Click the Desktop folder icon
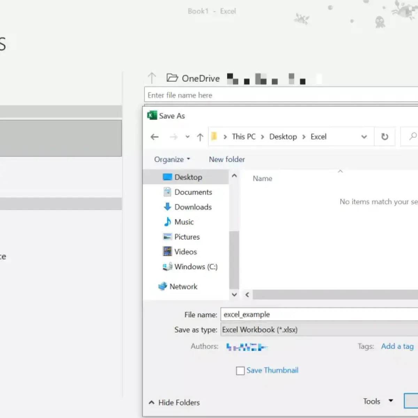Screen dimensions: 418x418 click(168, 177)
